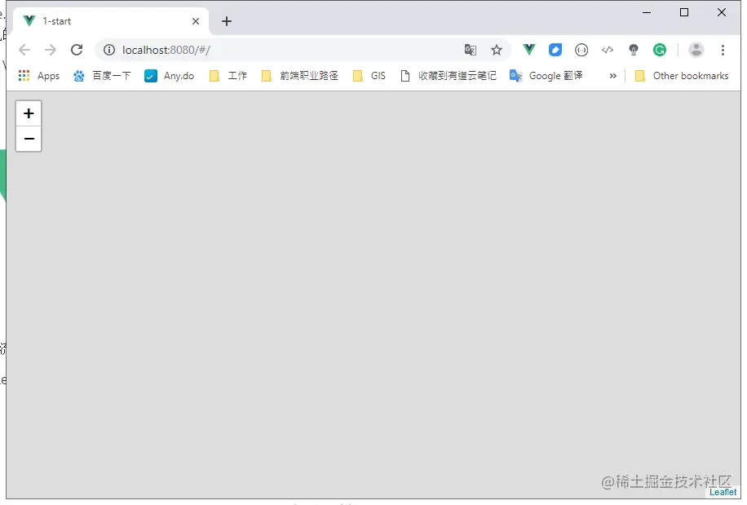
Task: Minimize the Chrome window
Action: tap(647, 13)
